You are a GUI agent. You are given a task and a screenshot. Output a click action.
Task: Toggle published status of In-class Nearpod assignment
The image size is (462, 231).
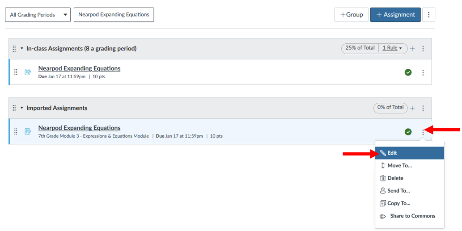pos(408,72)
